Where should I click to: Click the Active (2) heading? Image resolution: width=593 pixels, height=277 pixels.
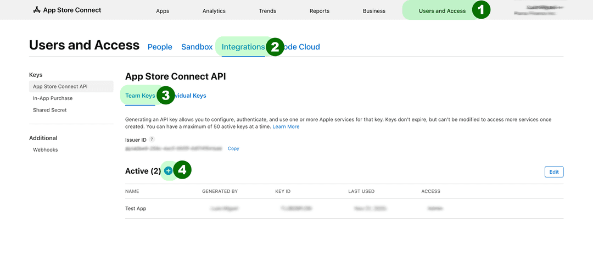click(x=143, y=171)
